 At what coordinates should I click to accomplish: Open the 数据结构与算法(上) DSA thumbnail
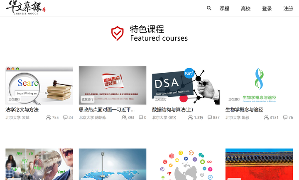[186, 85]
